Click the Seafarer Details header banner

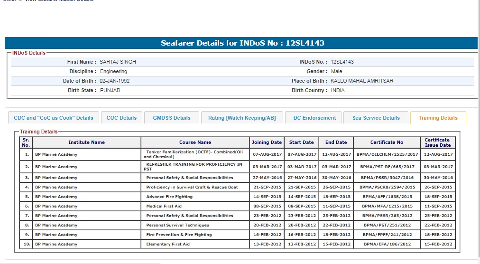(242, 43)
